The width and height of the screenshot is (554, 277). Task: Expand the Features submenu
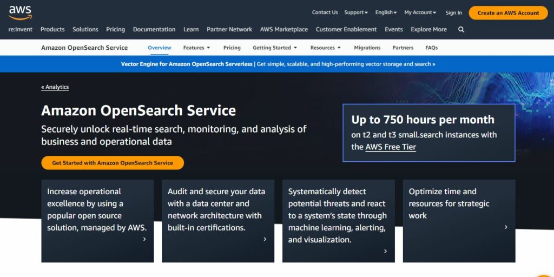196,48
